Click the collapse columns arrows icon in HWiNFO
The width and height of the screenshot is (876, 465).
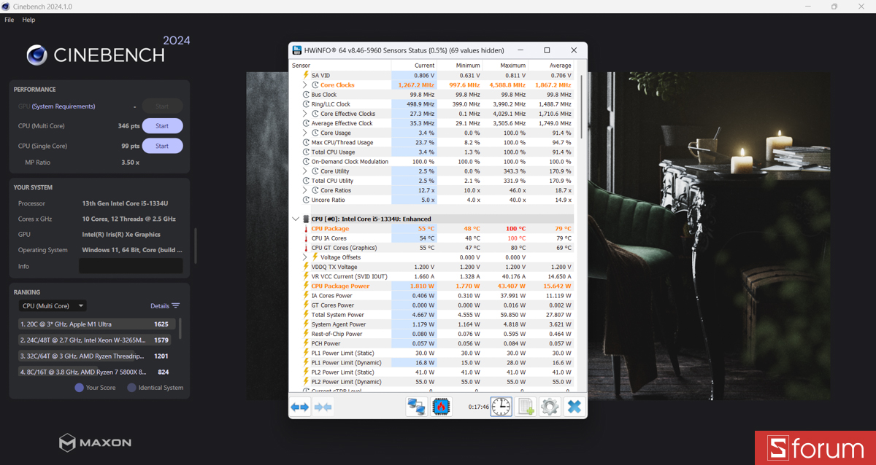point(323,407)
